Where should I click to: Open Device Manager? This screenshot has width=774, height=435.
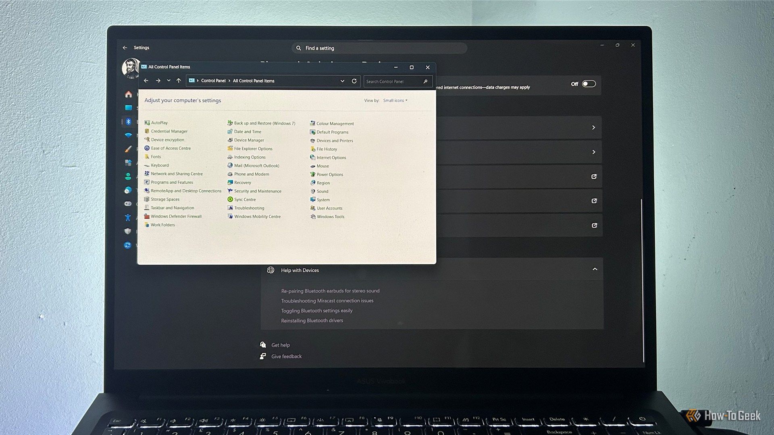tap(246, 140)
